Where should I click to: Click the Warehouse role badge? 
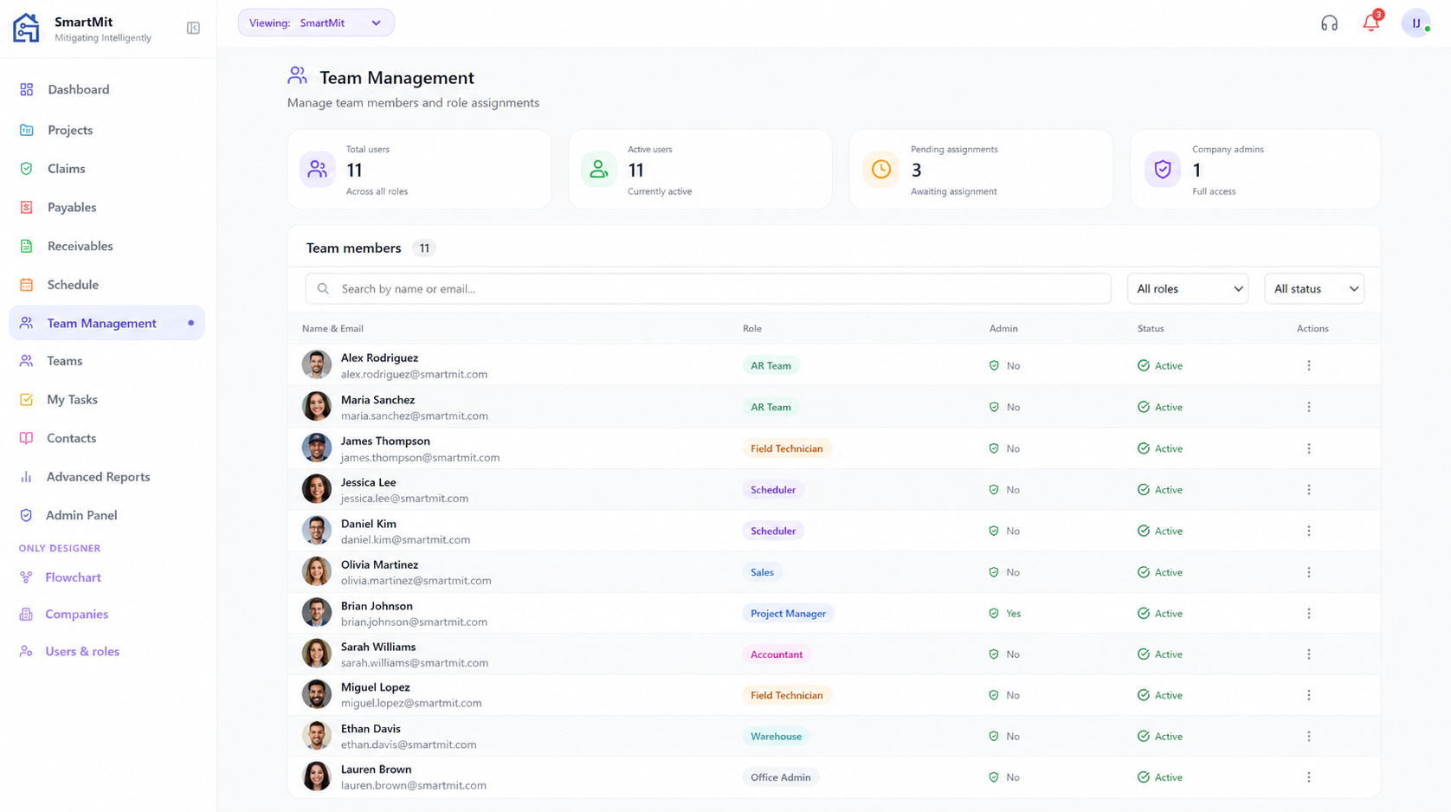776,737
